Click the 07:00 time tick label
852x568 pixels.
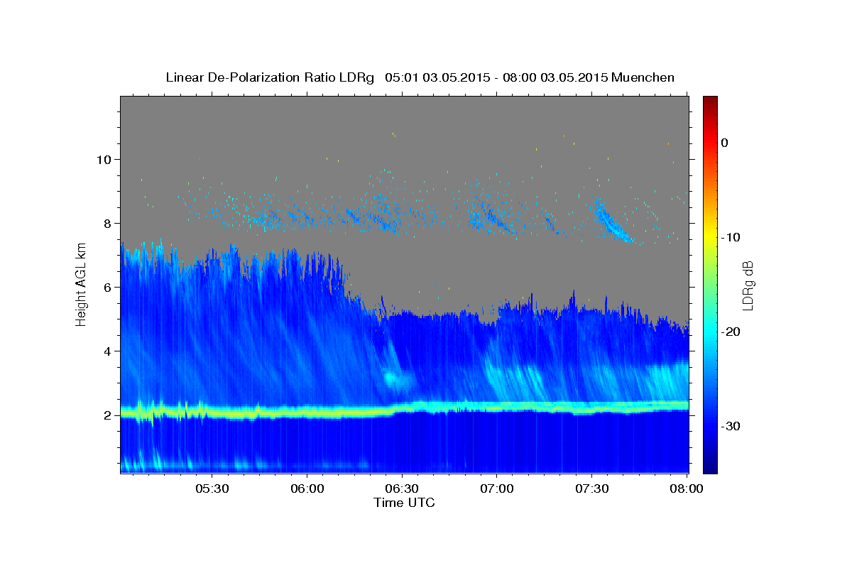497,488
